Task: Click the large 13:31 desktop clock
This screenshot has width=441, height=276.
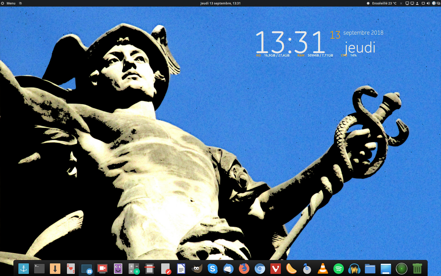Action: pos(290,42)
